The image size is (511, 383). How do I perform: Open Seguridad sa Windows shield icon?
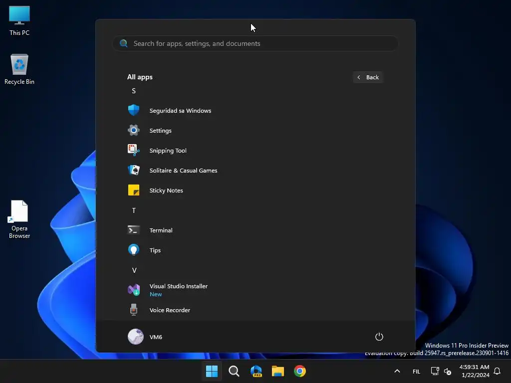click(x=134, y=110)
